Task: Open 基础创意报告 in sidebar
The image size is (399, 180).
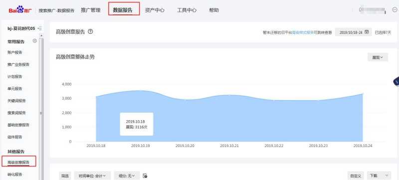Action: click(x=18, y=125)
